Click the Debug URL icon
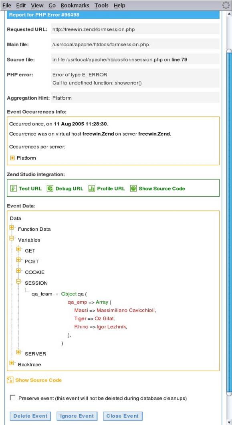232x425 pixels. pos(50,189)
